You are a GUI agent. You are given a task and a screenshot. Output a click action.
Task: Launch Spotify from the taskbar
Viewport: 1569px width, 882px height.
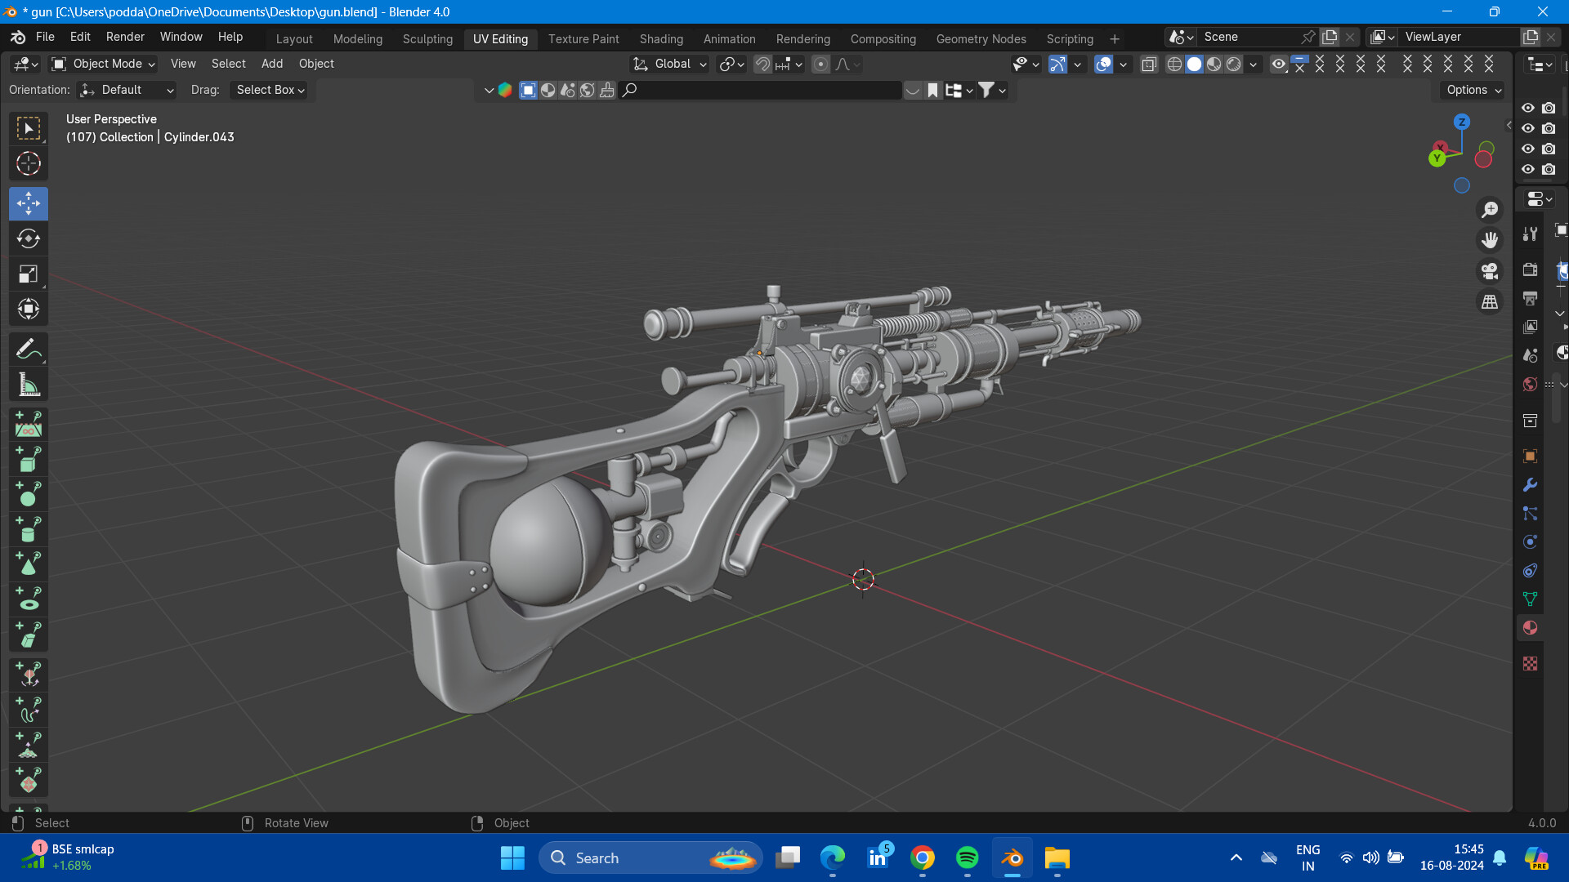click(x=967, y=858)
